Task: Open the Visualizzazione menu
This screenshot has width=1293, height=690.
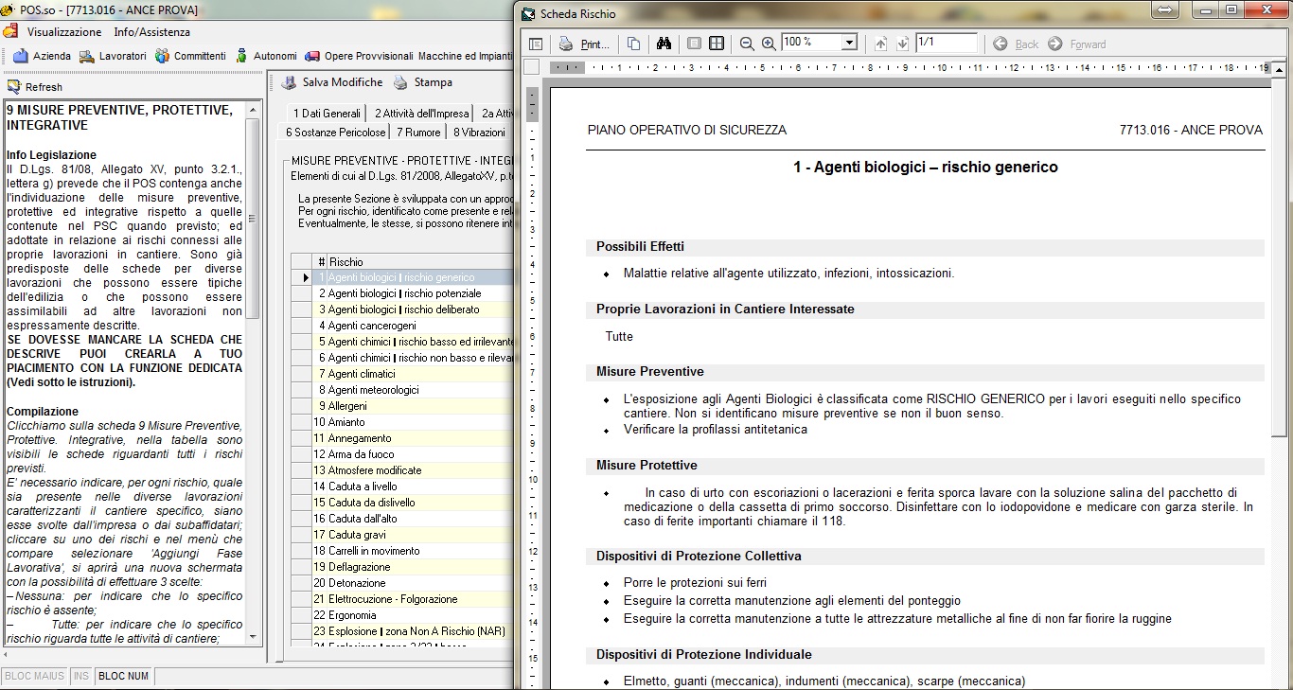Action: pos(64,32)
